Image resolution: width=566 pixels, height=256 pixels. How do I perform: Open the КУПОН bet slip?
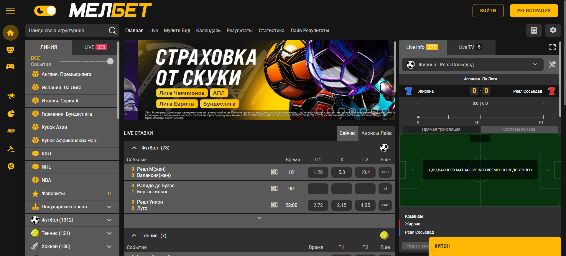click(x=495, y=247)
